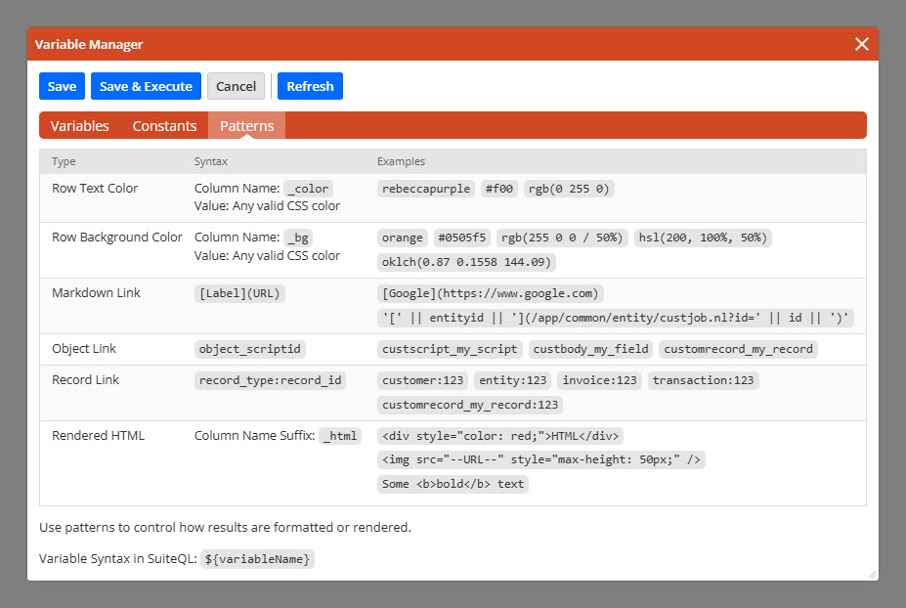The height and width of the screenshot is (608, 906).
Task: Select the Patterns tab
Action: click(246, 125)
